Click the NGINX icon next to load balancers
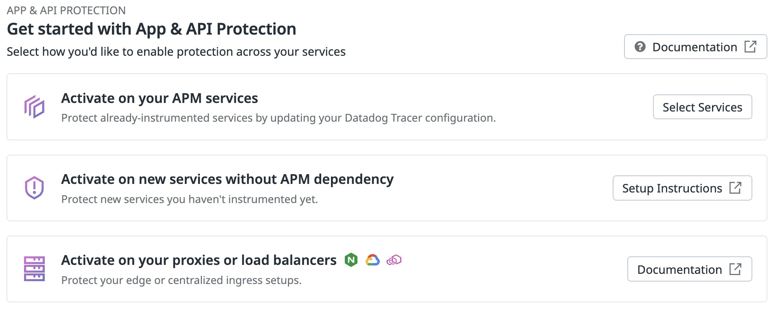780x319 pixels. click(x=351, y=260)
